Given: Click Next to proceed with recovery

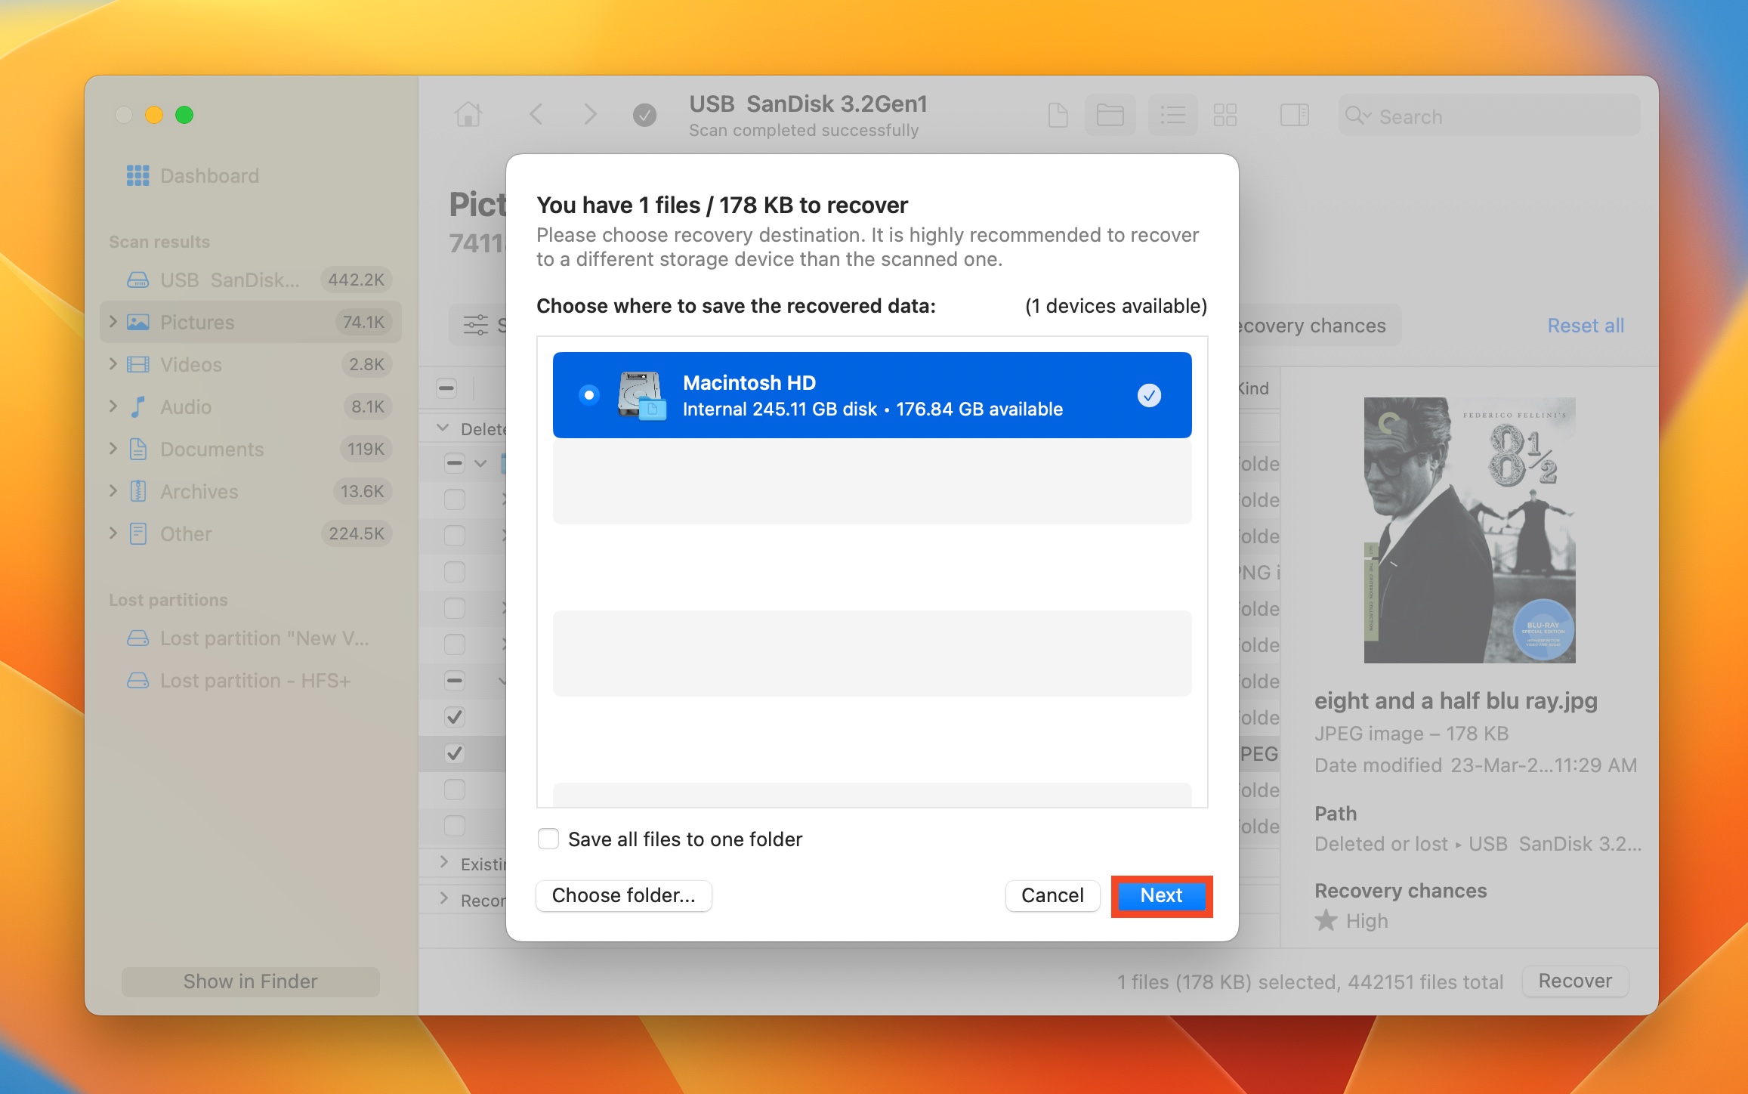Looking at the screenshot, I should pyautogui.click(x=1161, y=895).
